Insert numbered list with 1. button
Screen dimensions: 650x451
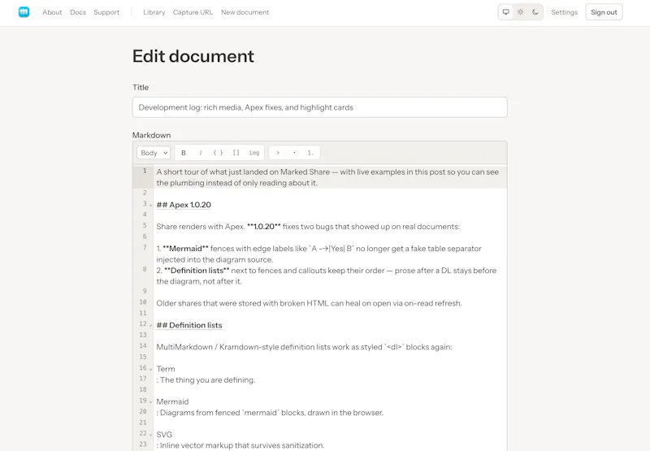click(x=310, y=153)
